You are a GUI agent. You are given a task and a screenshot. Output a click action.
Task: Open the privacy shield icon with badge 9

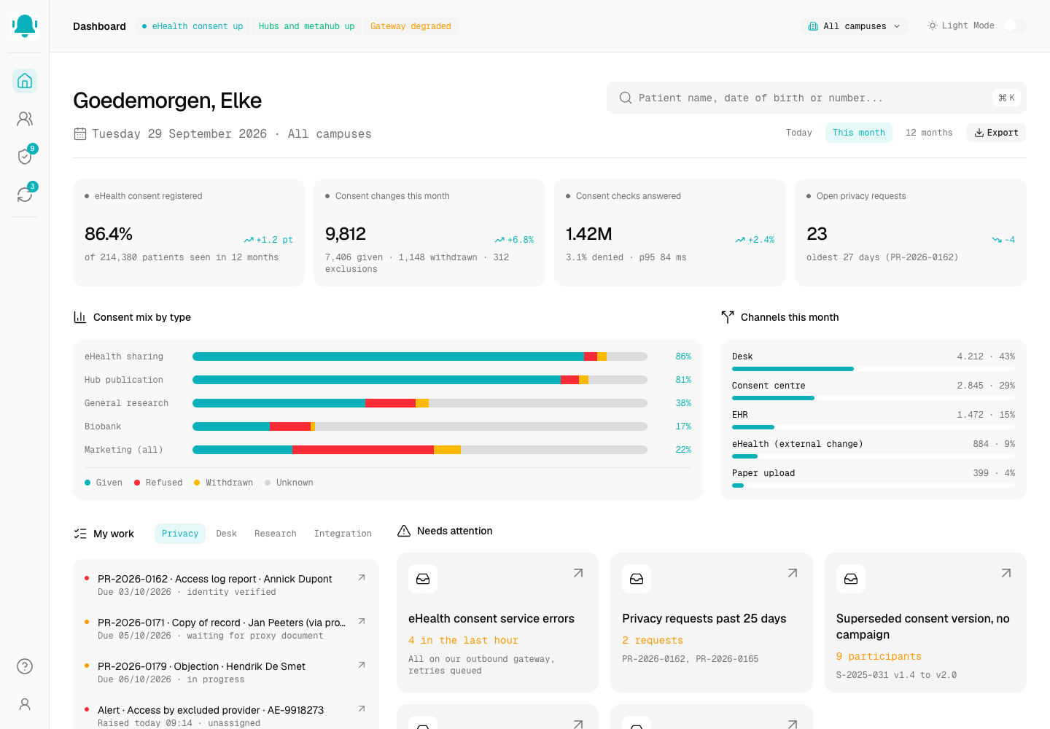click(x=25, y=157)
